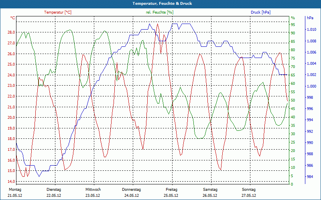321x200 pixels.
Task: Click the '65' humidity axis value
Action: (293, 75)
